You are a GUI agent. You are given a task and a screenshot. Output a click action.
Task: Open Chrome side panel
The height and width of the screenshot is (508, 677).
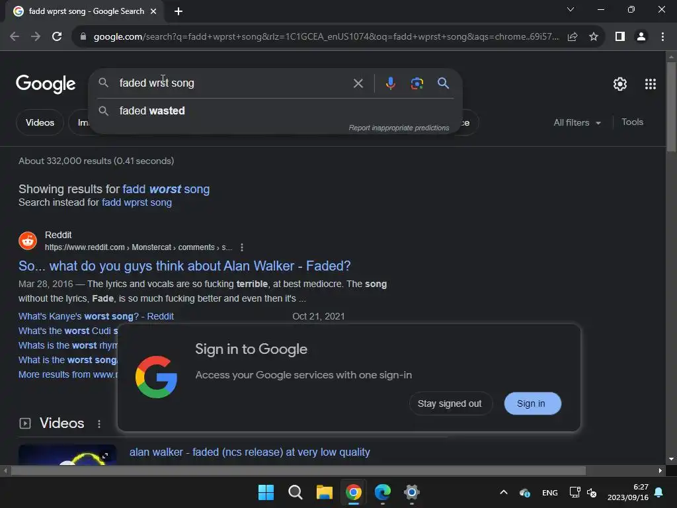[620, 37]
